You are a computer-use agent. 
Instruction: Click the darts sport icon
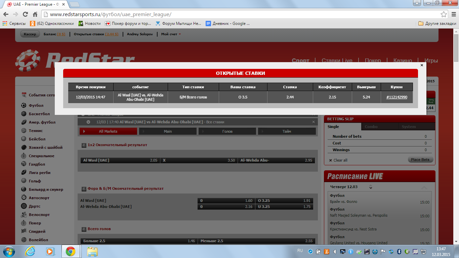(24, 206)
